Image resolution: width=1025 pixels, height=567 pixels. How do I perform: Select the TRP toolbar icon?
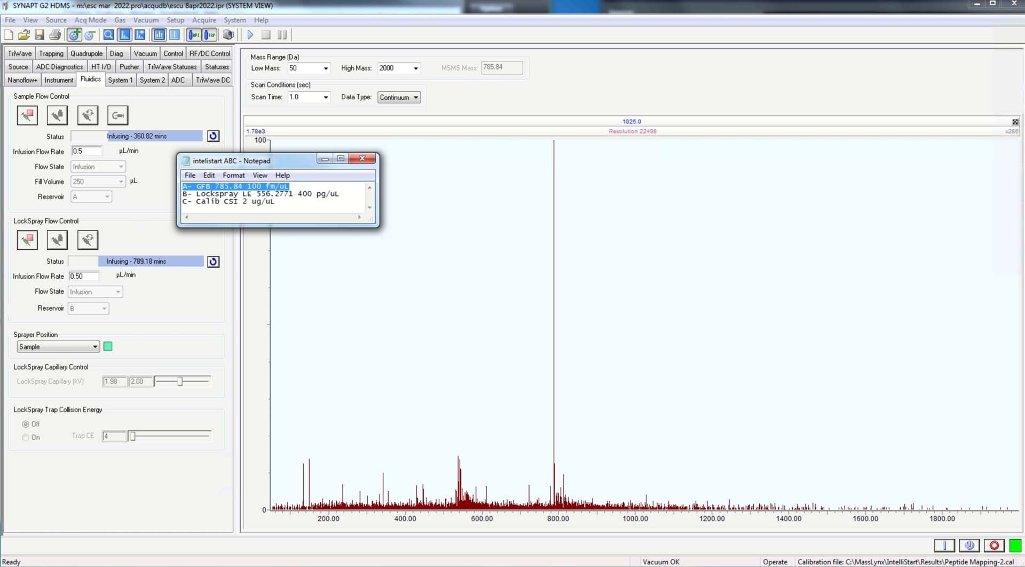click(x=210, y=35)
